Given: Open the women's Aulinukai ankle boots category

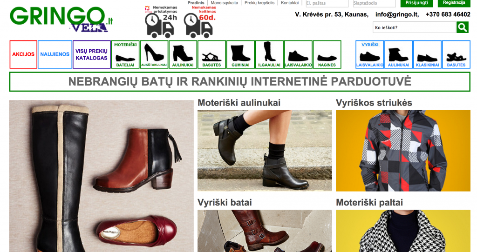Looking at the screenshot, I should pyautogui.click(x=183, y=54).
